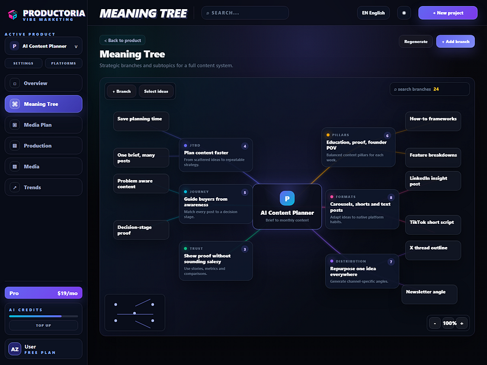Viewport: 487px width, 365px height.
Task: Select the One brief, many posts idea
Action: point(141,158)
